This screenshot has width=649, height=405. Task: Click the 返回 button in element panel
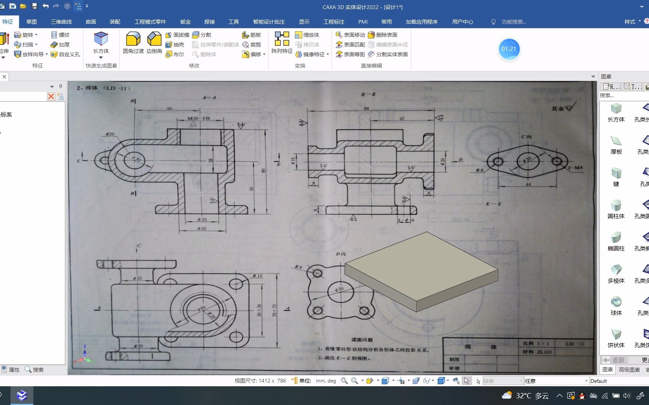point(614,360)
